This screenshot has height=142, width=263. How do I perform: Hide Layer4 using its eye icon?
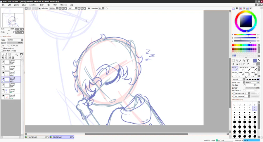pos(3,67)
